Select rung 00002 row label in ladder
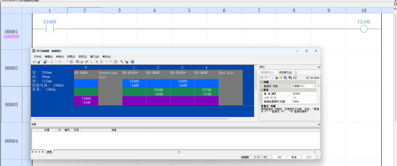397x166 pixels. pos(12,68)
